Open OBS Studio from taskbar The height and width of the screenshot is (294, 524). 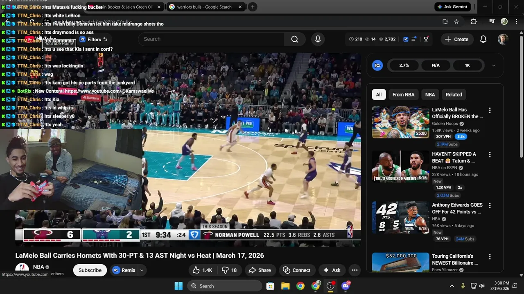click(x=330, y=286)
